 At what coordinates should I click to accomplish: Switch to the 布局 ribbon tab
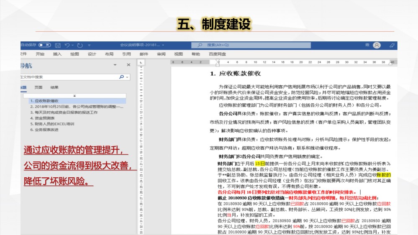click(109, 54)
